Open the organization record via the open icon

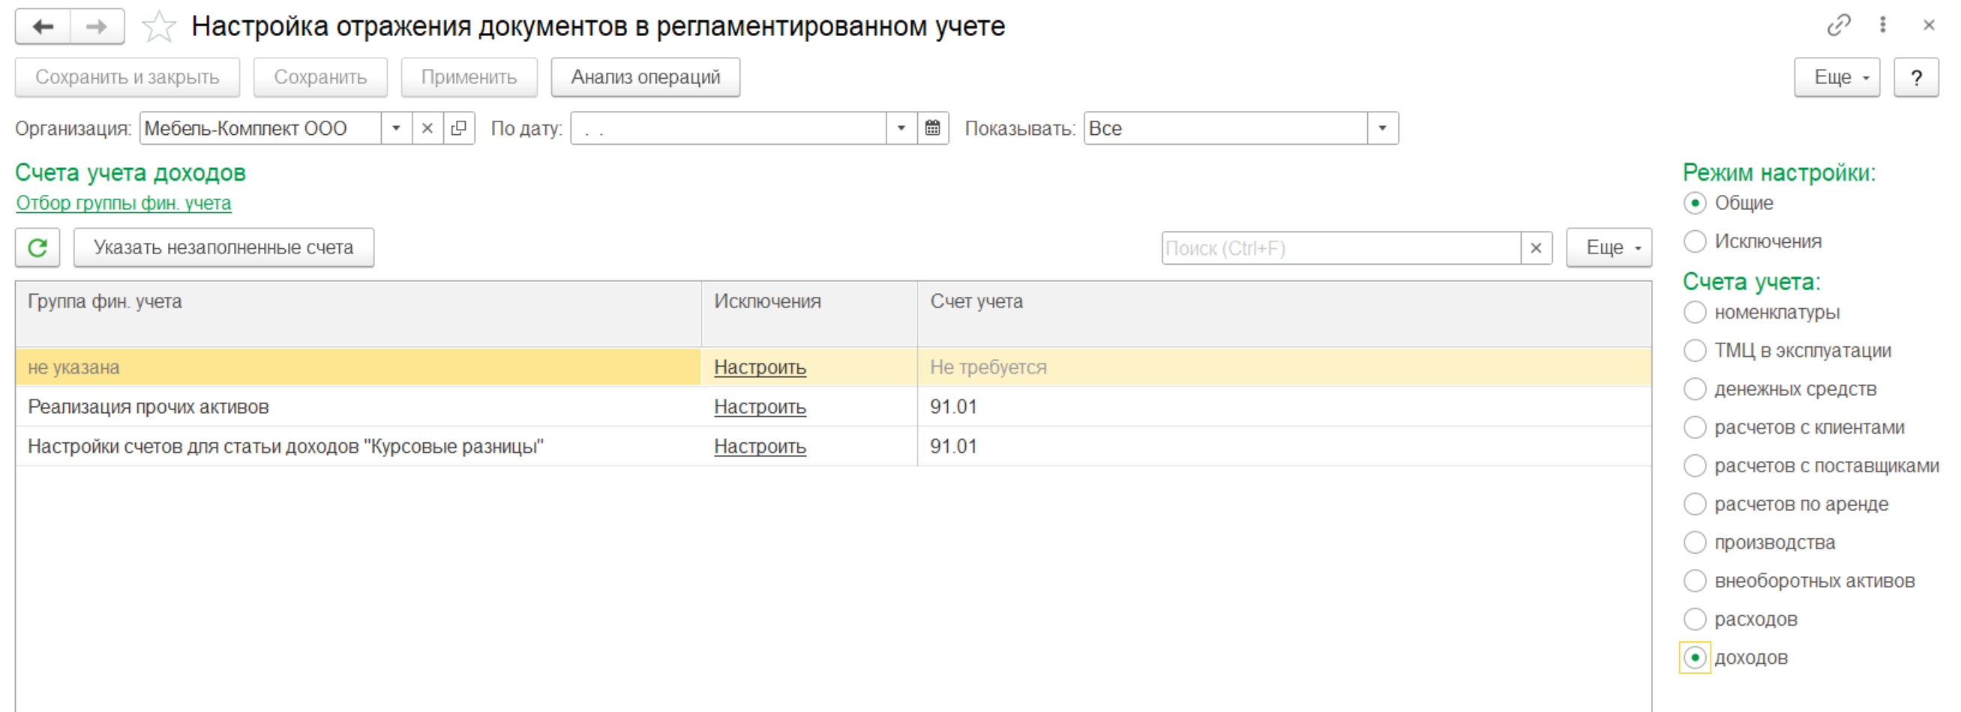point(458,128)
